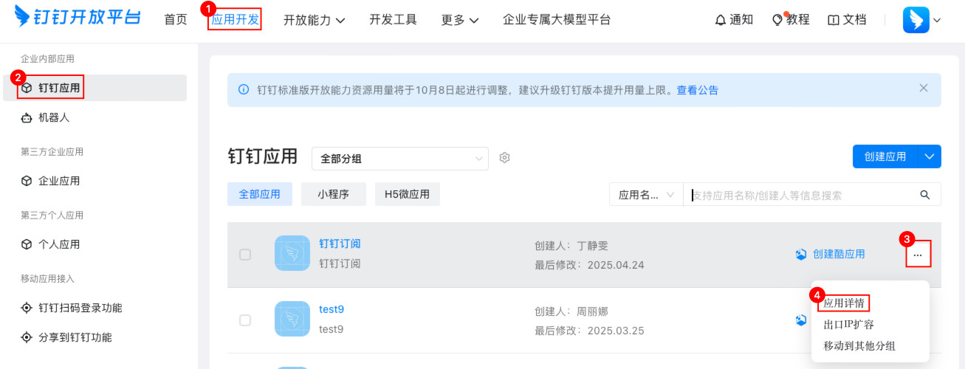This screenshot has height=369, width=965.
Task: Click the icon beside 钉钉扫码登录功能
Action: (x=27, y=308)
